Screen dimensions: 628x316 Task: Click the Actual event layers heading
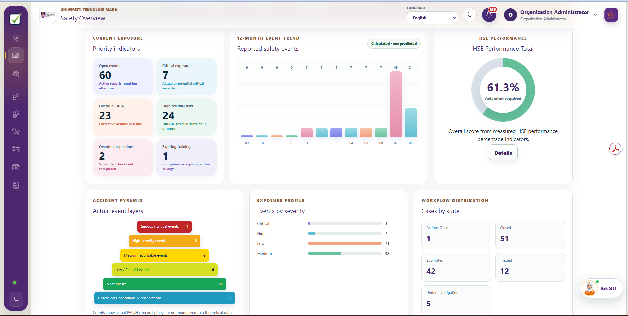(x=118, y=211)
